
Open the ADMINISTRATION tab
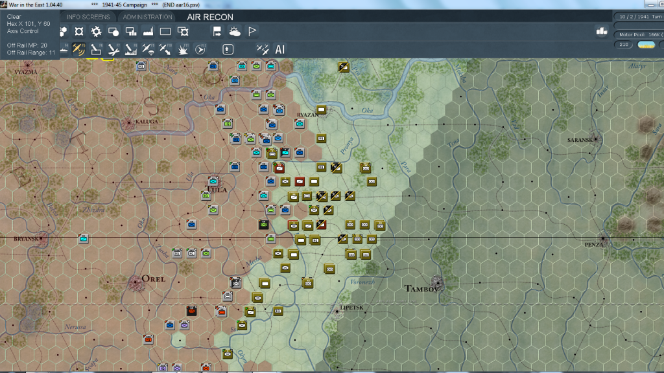[148, 17]
